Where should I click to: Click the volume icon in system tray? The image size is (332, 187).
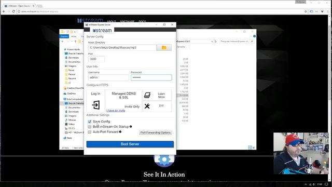click(x=314, y=184)
